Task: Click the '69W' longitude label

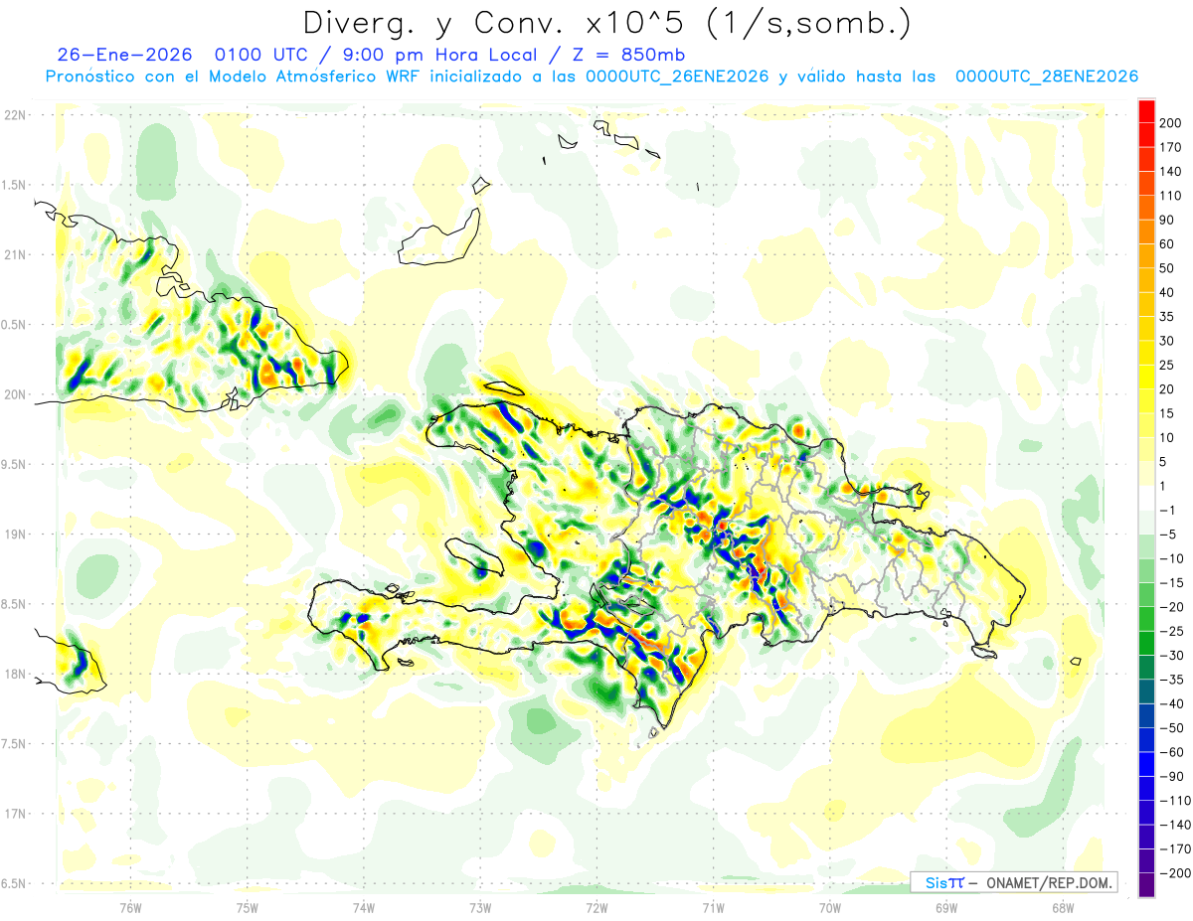Action: point(946,907)
